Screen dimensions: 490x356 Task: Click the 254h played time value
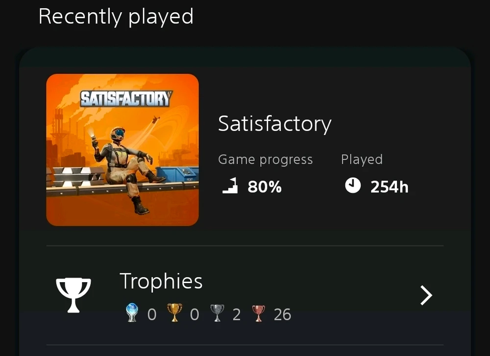390,187
